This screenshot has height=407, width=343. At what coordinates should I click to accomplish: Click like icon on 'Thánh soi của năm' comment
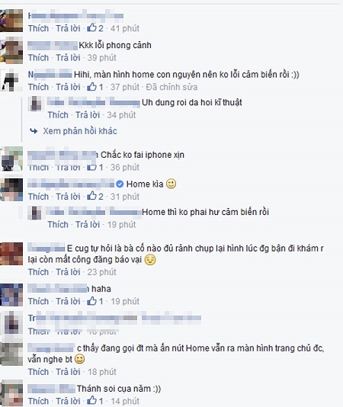point(91,401)
